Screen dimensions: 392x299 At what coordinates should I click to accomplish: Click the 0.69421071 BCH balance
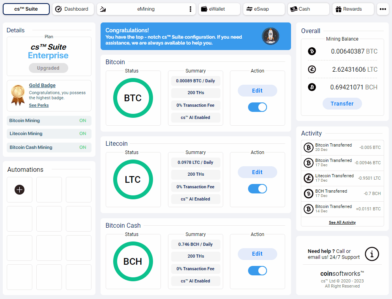pyautogui.click(x=354, y=87)
